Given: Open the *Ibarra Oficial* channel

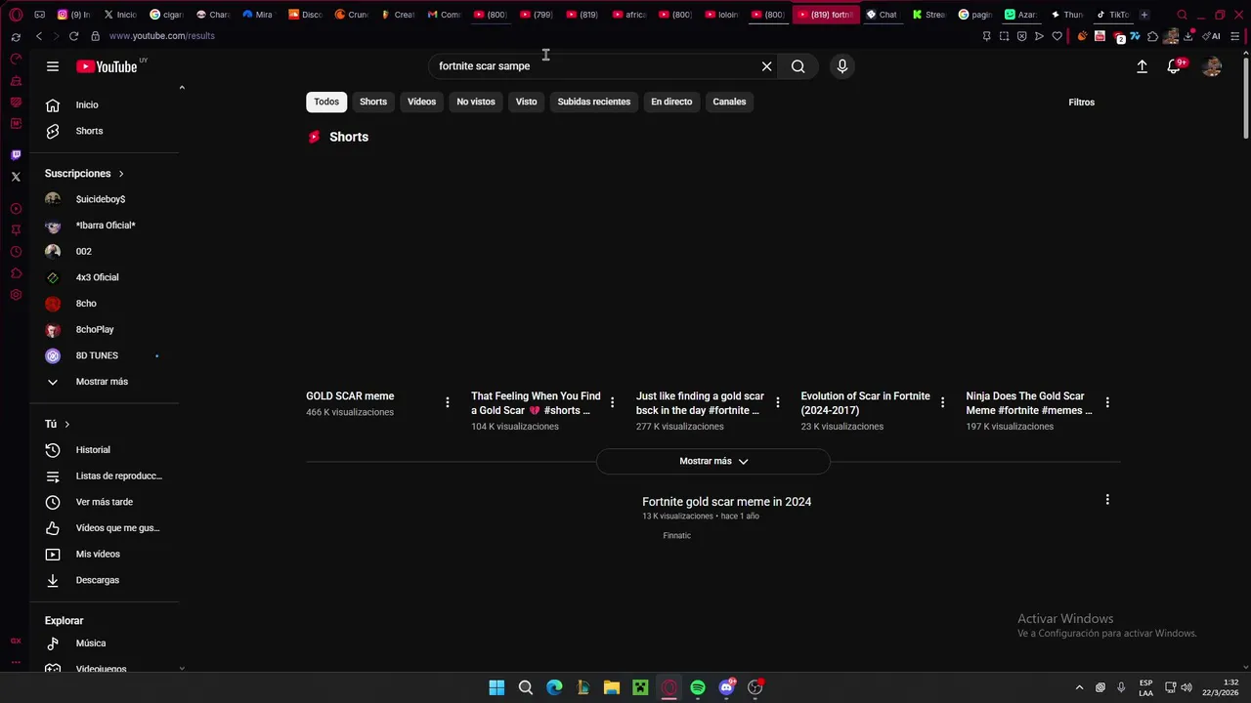Looking at the screenshot, I should pyautogui.click(x=106, y=226).
